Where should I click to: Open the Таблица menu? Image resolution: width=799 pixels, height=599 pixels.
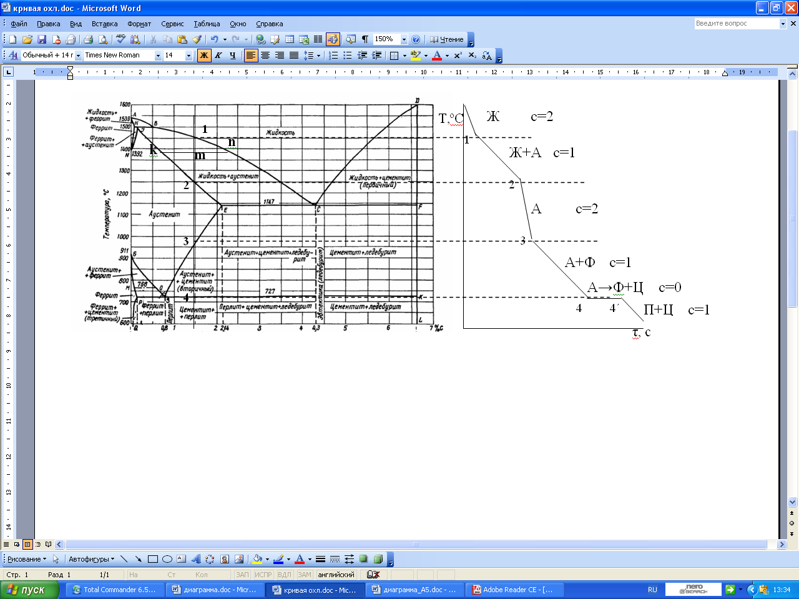(207, 24)
